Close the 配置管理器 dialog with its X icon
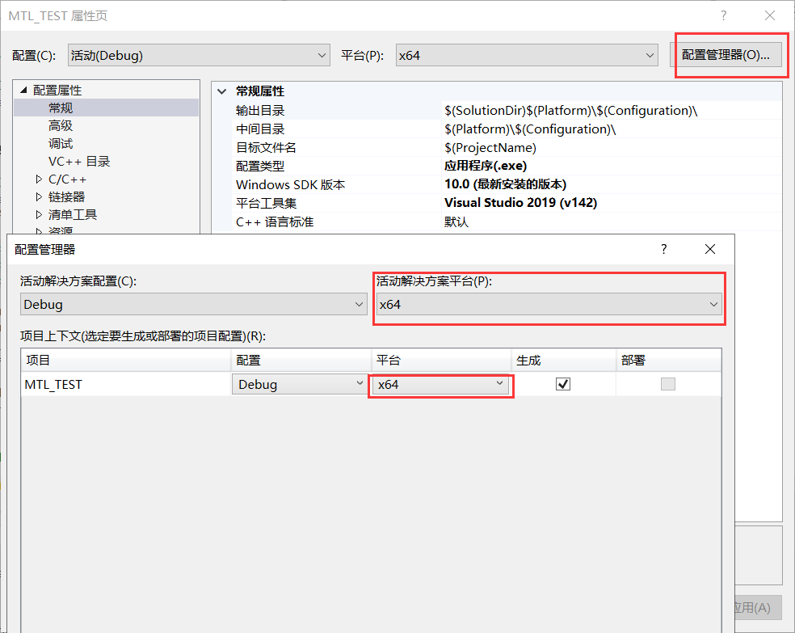Screen dimensions: 795x633 click(709, 249)
